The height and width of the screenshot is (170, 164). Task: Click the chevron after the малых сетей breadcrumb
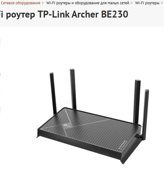(x=132, y=3)
